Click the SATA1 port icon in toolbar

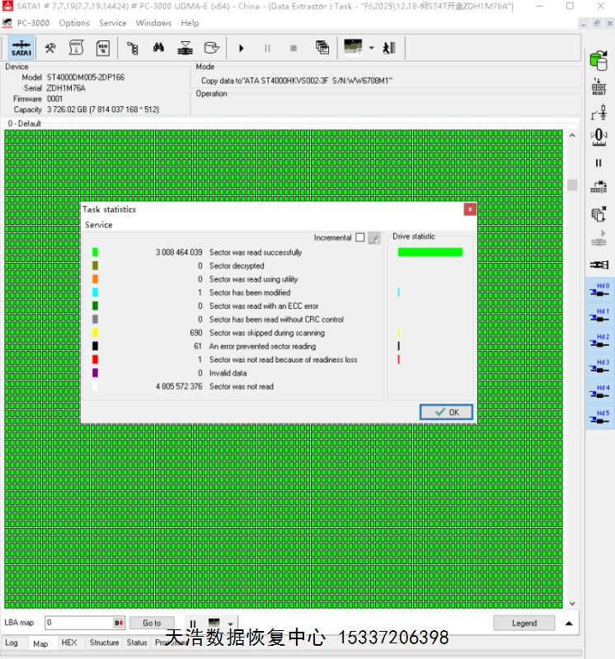(21, 48)
